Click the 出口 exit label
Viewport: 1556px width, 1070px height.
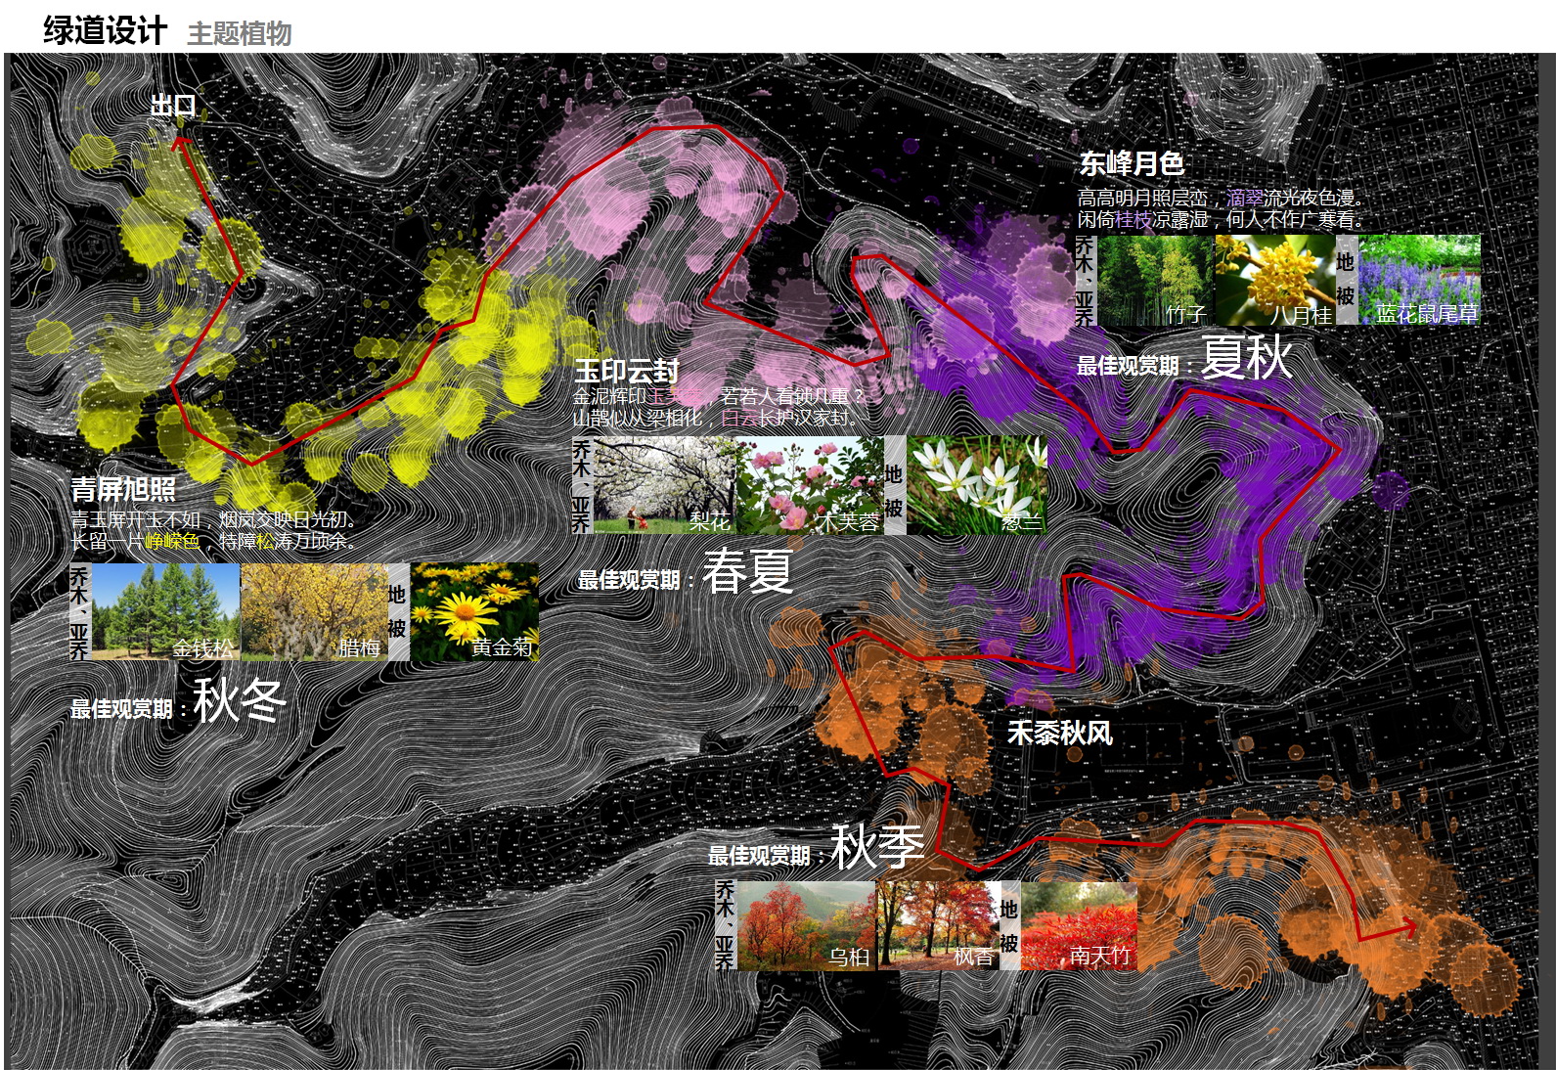tap(173, 105)
